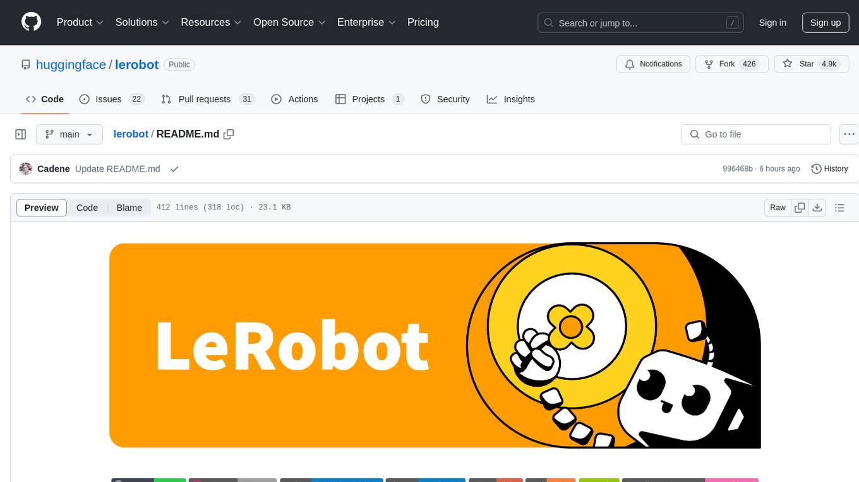The width and height of the screenshot is (859, 482).
Task: Click the Issues count badge 22
Action: click(x=136, y=99)
